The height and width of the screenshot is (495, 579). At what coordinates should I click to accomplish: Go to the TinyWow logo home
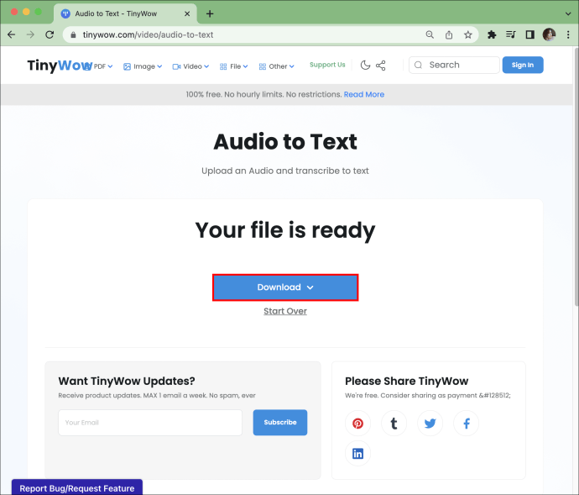[x=60, y=66]
